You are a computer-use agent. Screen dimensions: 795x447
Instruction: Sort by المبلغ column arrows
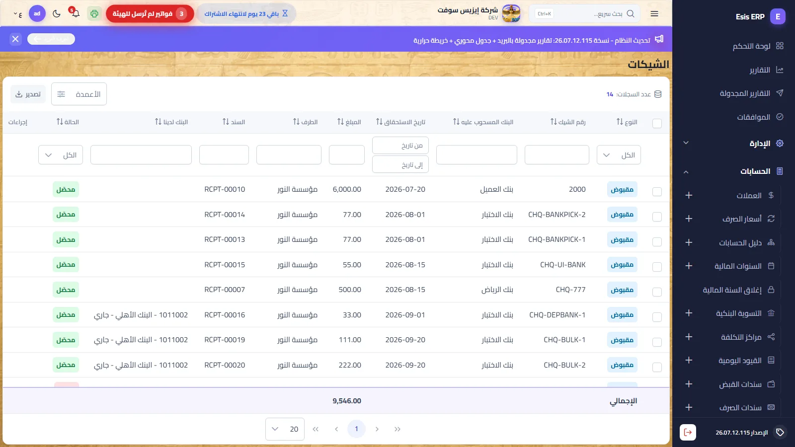coord(340,122)
